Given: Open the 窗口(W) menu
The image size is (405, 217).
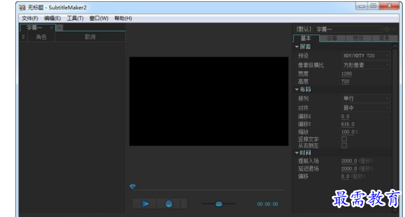Looking at the screenshot, I should tap(99, 18).
